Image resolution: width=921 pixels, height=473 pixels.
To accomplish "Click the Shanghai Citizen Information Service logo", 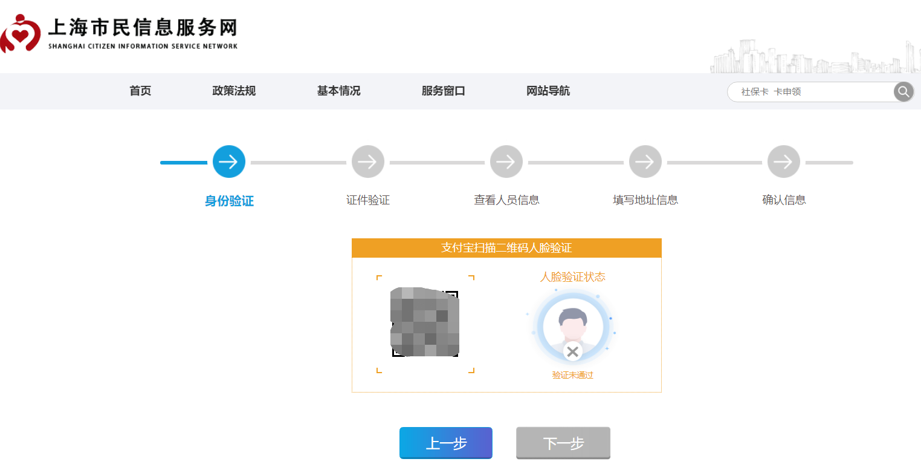I will point(119,34).
